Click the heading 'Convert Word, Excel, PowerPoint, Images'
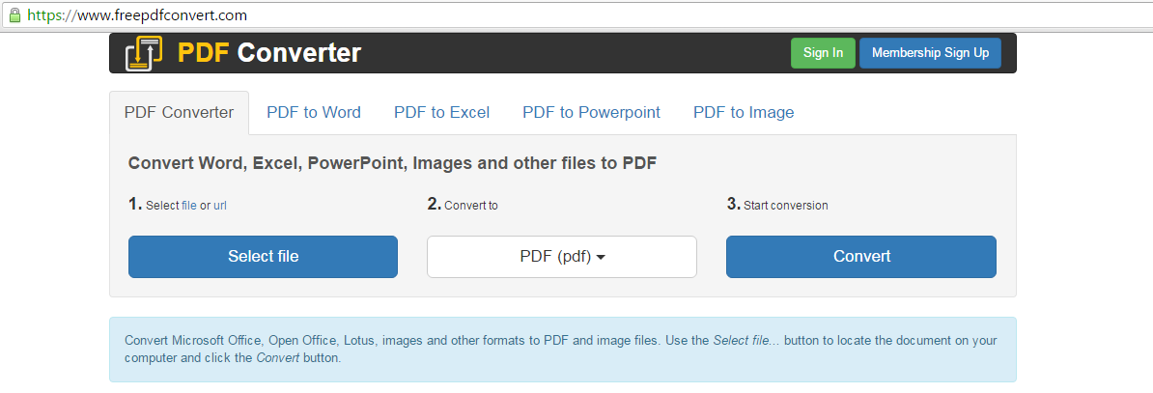1153x393 pixels. click(392, 163)
